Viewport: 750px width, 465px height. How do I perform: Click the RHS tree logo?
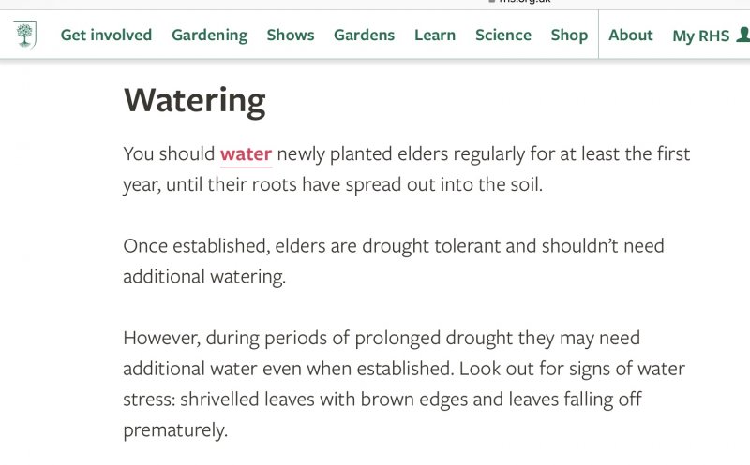pyautogui.click(x=25, y=36)
